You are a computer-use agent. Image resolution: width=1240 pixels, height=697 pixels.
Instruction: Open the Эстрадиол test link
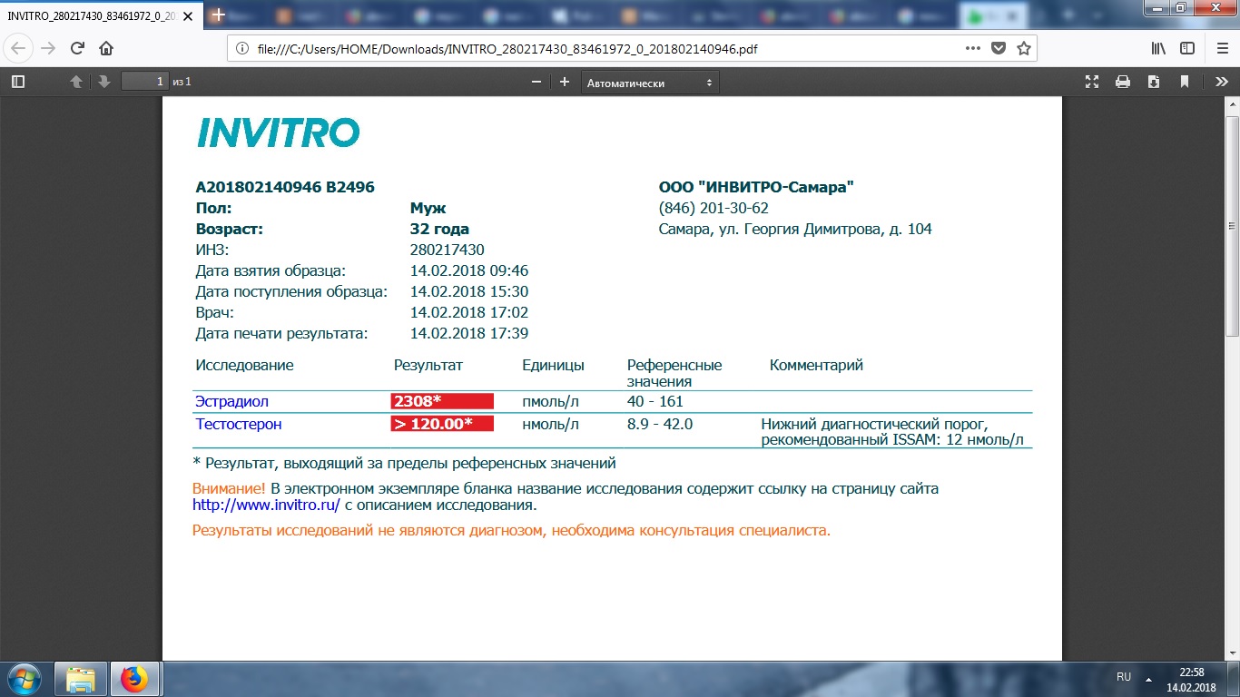tap(231, 401)
